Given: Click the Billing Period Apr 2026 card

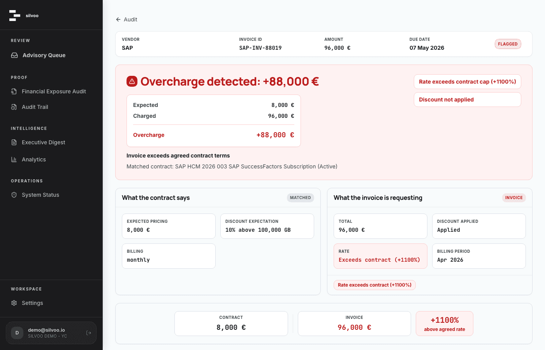Looking at the screenshot, I should pyautogui.click(x=479, y=256).
